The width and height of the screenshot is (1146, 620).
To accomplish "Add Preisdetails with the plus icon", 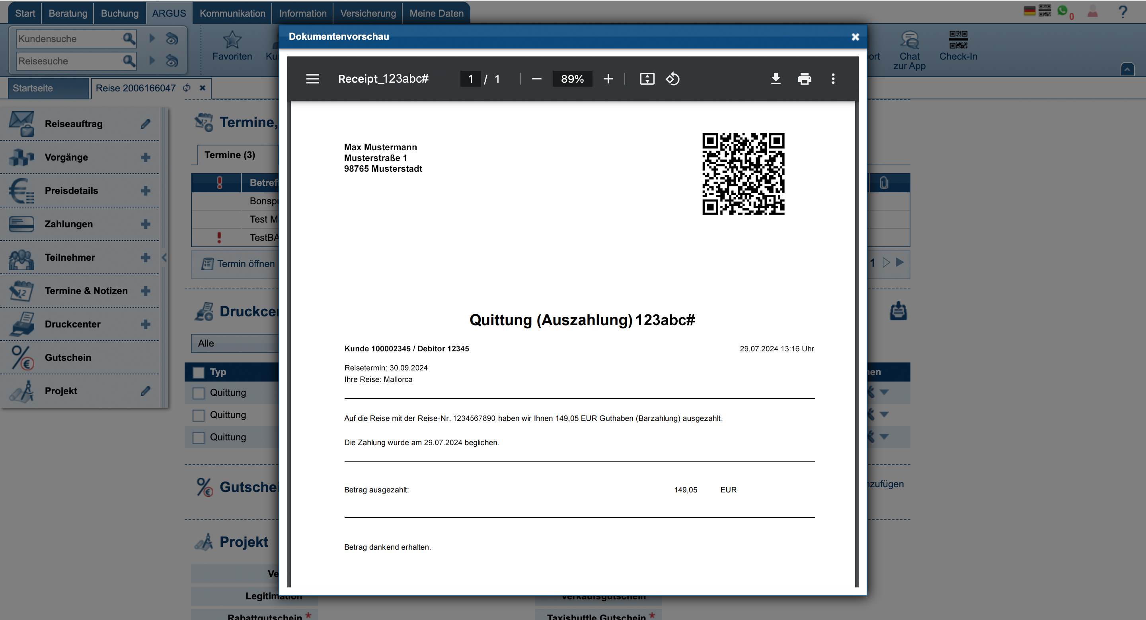I will coord(146,191).
